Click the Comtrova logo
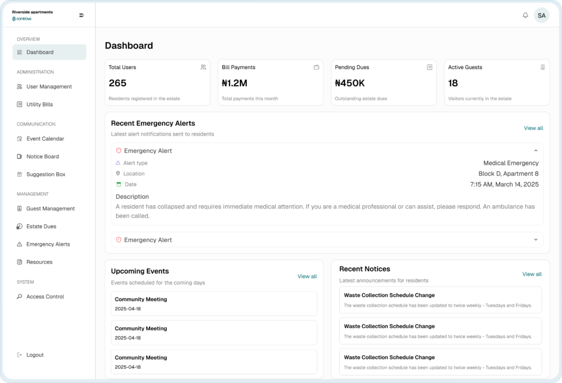562x383 pixels. pyautogui.click(x=22, y=19)
